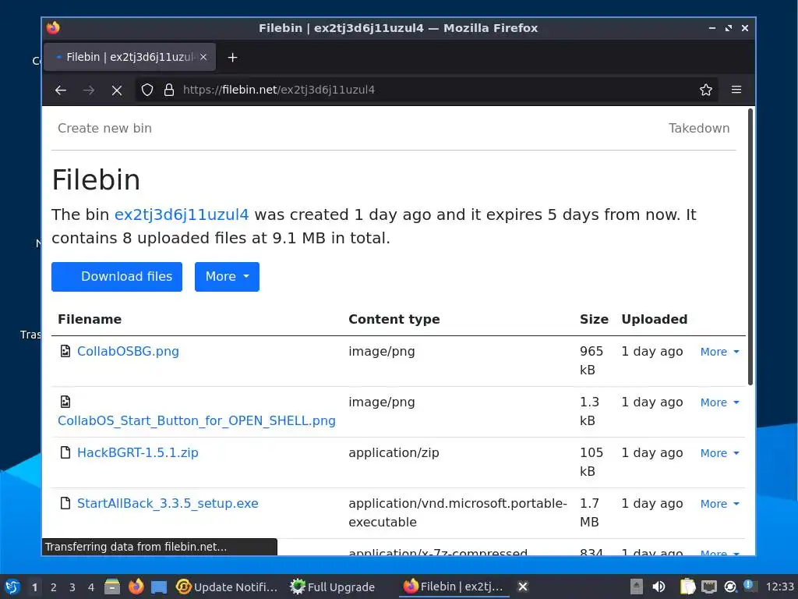
Task: Open a new tab with plus button
Action: click(x=232, y=58)
